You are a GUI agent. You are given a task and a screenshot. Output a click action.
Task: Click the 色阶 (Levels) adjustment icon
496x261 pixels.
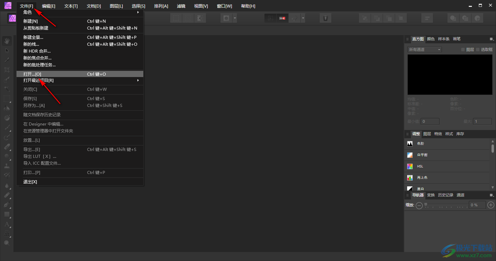410,144
